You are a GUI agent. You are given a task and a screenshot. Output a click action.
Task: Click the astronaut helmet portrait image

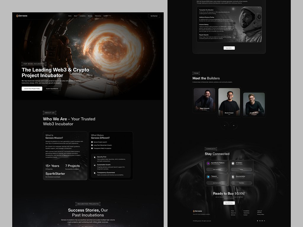point(250,24)
